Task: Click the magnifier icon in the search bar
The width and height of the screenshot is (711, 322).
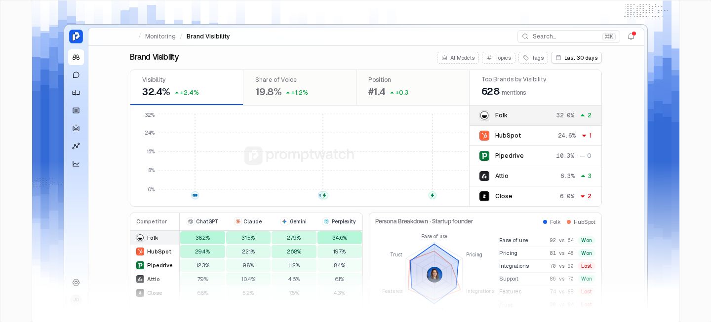Action: pyautogui.click(x=525, y=36)
